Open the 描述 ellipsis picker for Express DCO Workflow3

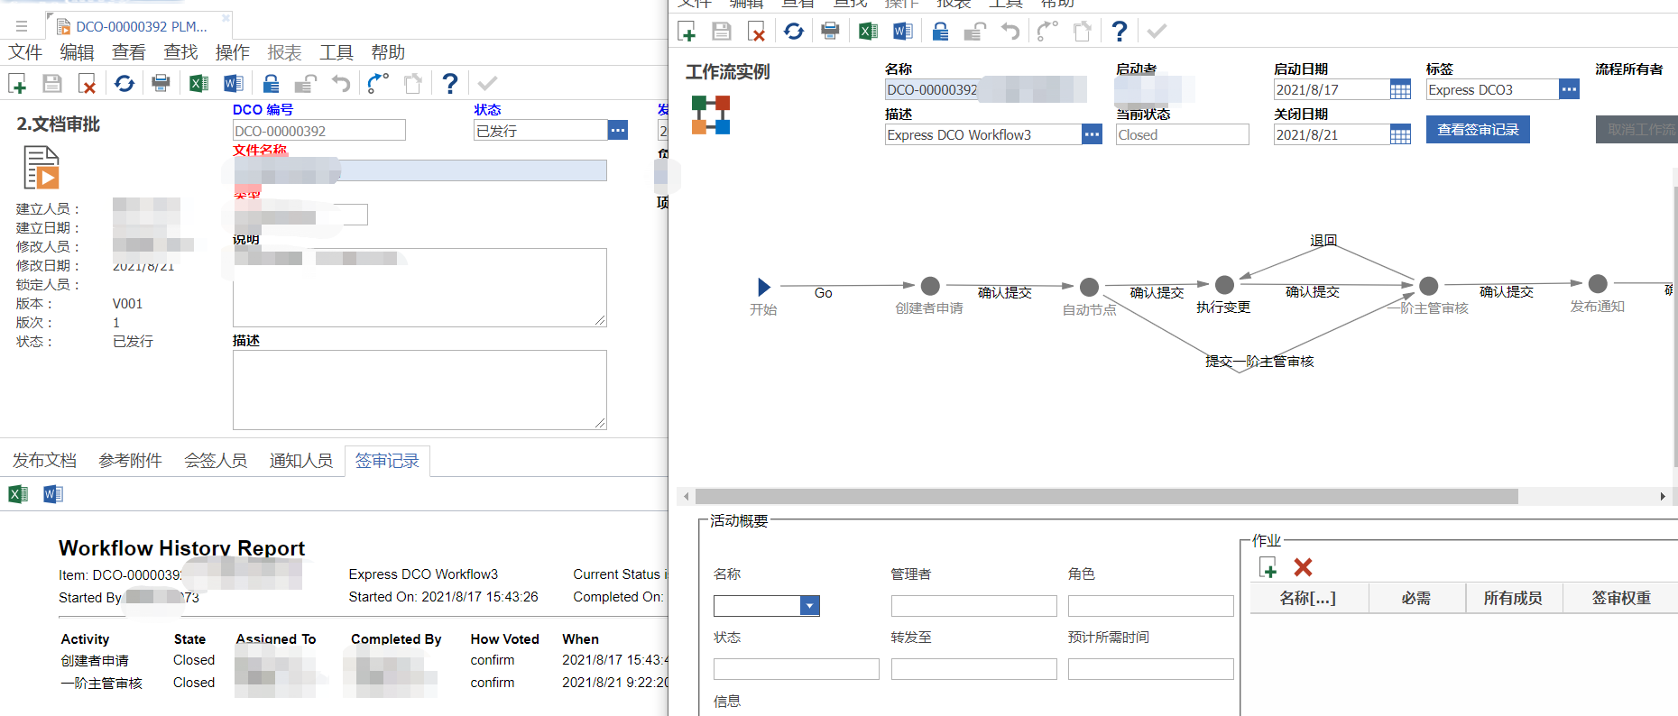click(x=1092, y=134)
